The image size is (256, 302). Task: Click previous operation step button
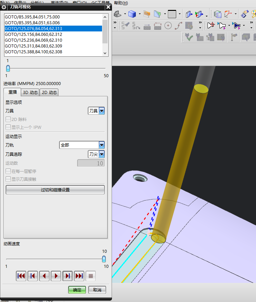(x=33, y=276)
